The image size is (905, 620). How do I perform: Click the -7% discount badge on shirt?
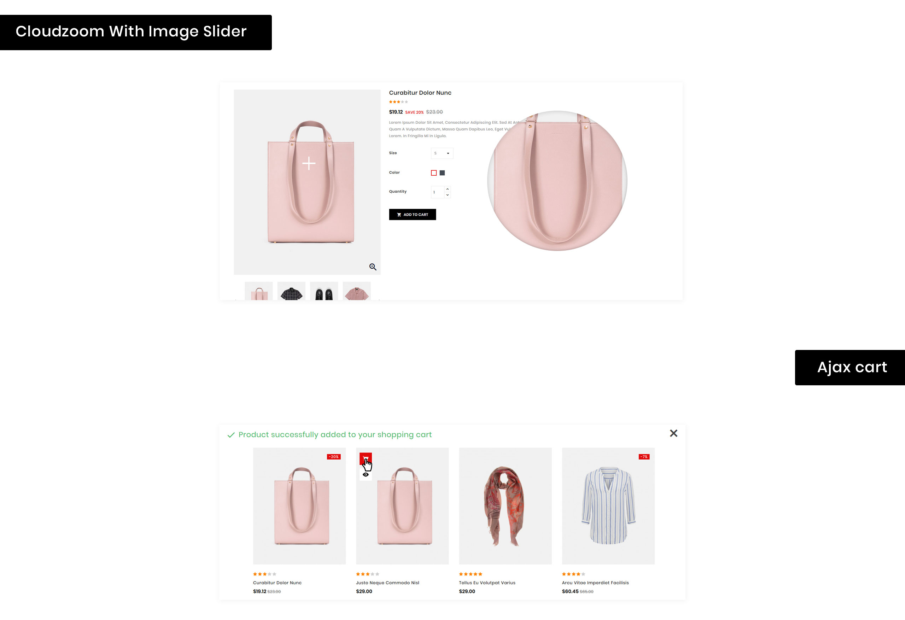644,457
